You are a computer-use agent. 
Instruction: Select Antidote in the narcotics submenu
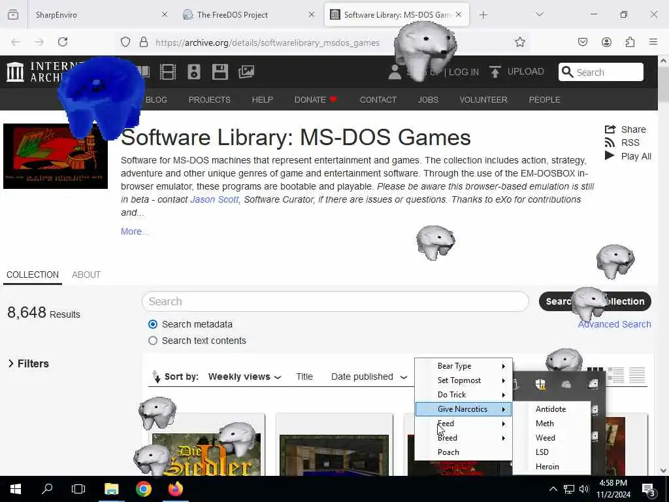click(x=551, y=409)
